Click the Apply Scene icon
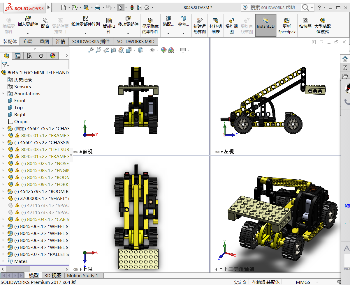 pyautogui.click(x=171, y=50)
